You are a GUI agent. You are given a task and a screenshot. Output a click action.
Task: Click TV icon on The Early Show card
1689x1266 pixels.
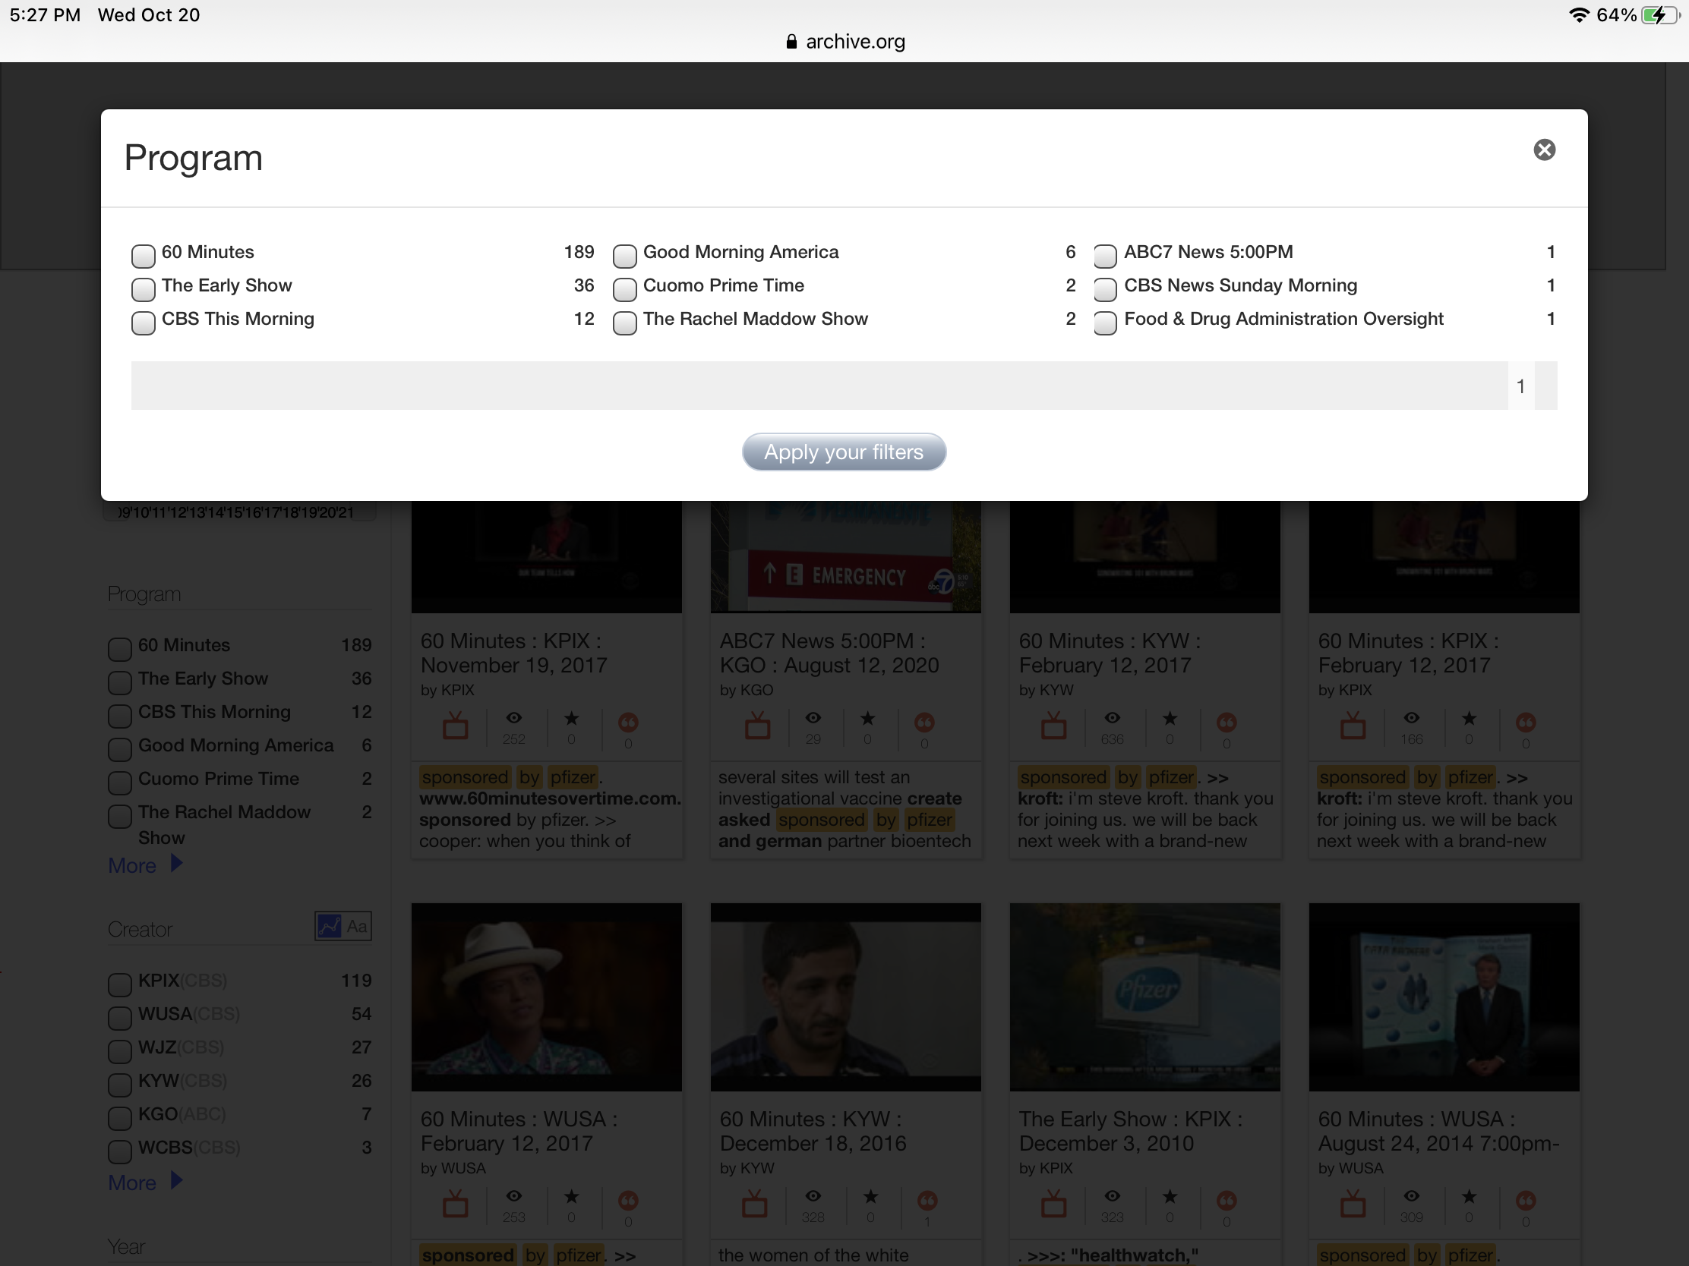click(x=1053, y=1204)
